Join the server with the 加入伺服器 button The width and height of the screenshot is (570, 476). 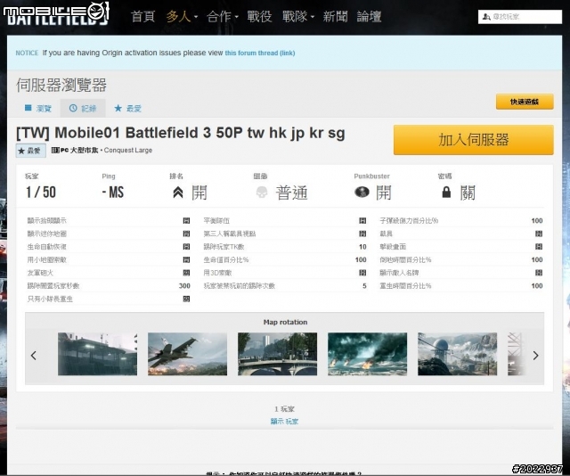(x=473, y=140)
